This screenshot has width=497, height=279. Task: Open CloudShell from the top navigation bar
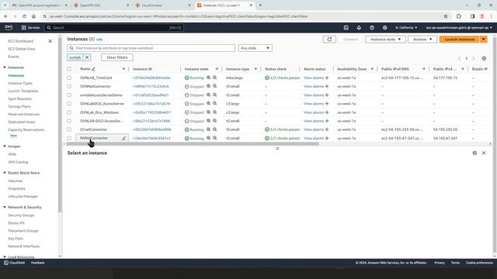click(x=346, y=28)
